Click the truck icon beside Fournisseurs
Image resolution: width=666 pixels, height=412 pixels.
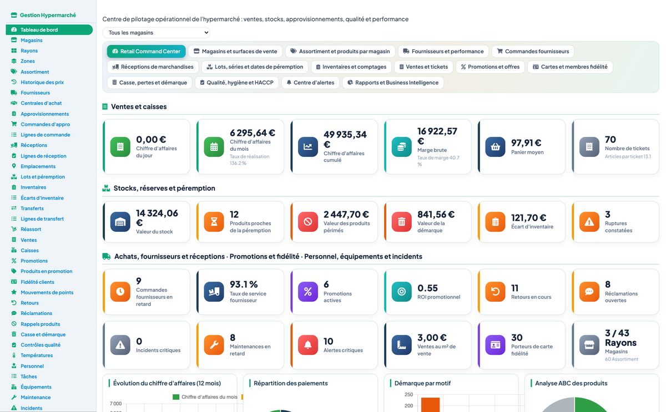[x=14, y=93]
